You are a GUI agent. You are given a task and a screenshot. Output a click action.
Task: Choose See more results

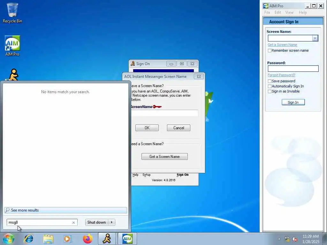click(x=65, y=210)
